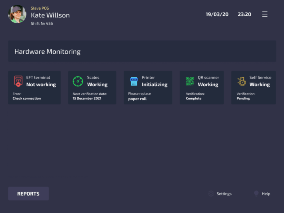Screen dimensions: 284x213
Task: Open the hamburger menu icon
Action: pos(265,14)
